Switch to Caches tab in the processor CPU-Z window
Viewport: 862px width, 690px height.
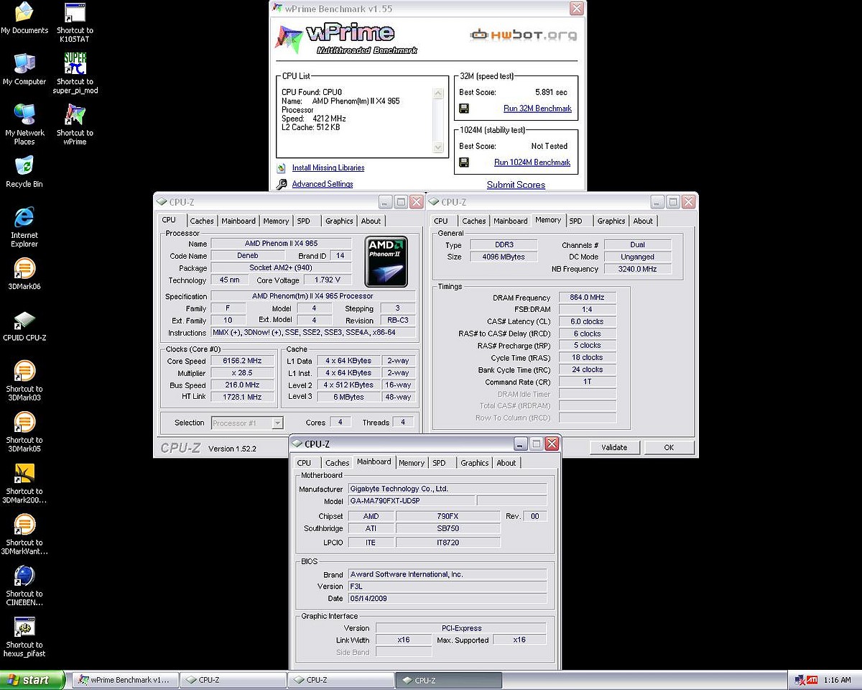point(202,221)
